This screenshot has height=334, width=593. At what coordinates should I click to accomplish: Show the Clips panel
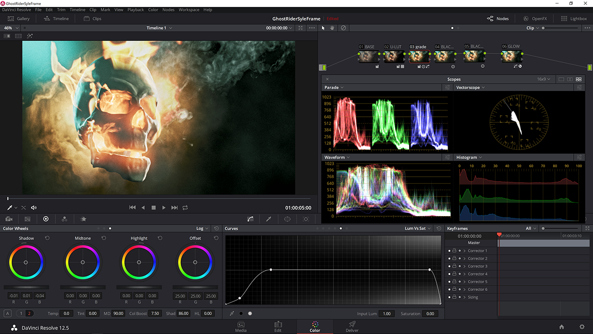[92, 19]
